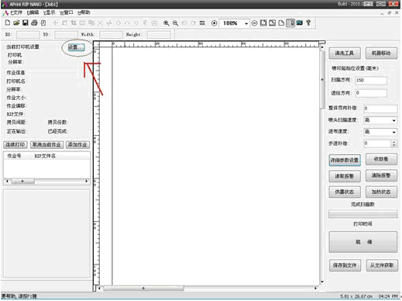The image size is (402, 301).
Task: Expand the media feed speed dropdown
Action: 393,132
